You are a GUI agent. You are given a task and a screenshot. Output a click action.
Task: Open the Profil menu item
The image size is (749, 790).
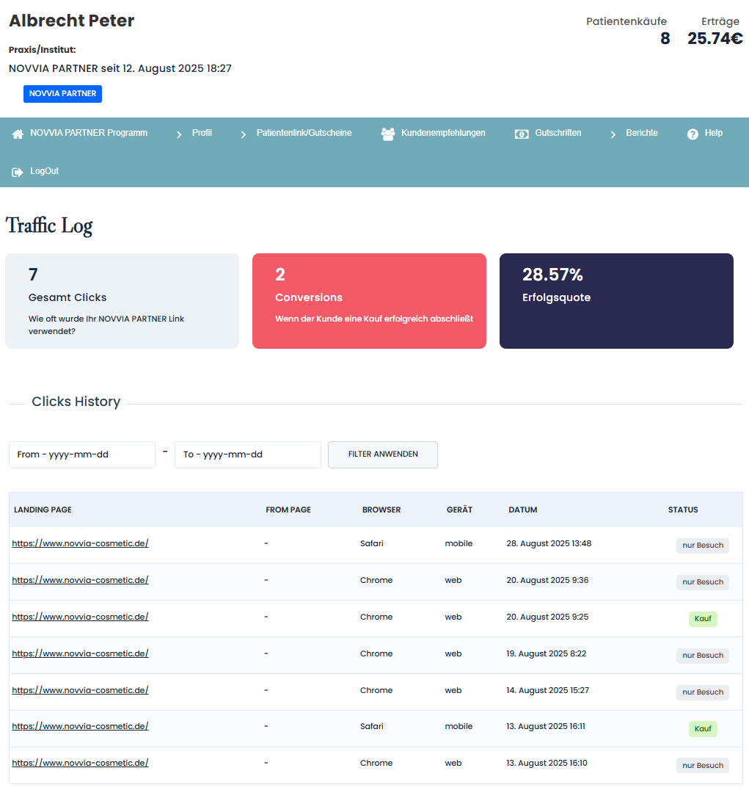coord(202,133)
